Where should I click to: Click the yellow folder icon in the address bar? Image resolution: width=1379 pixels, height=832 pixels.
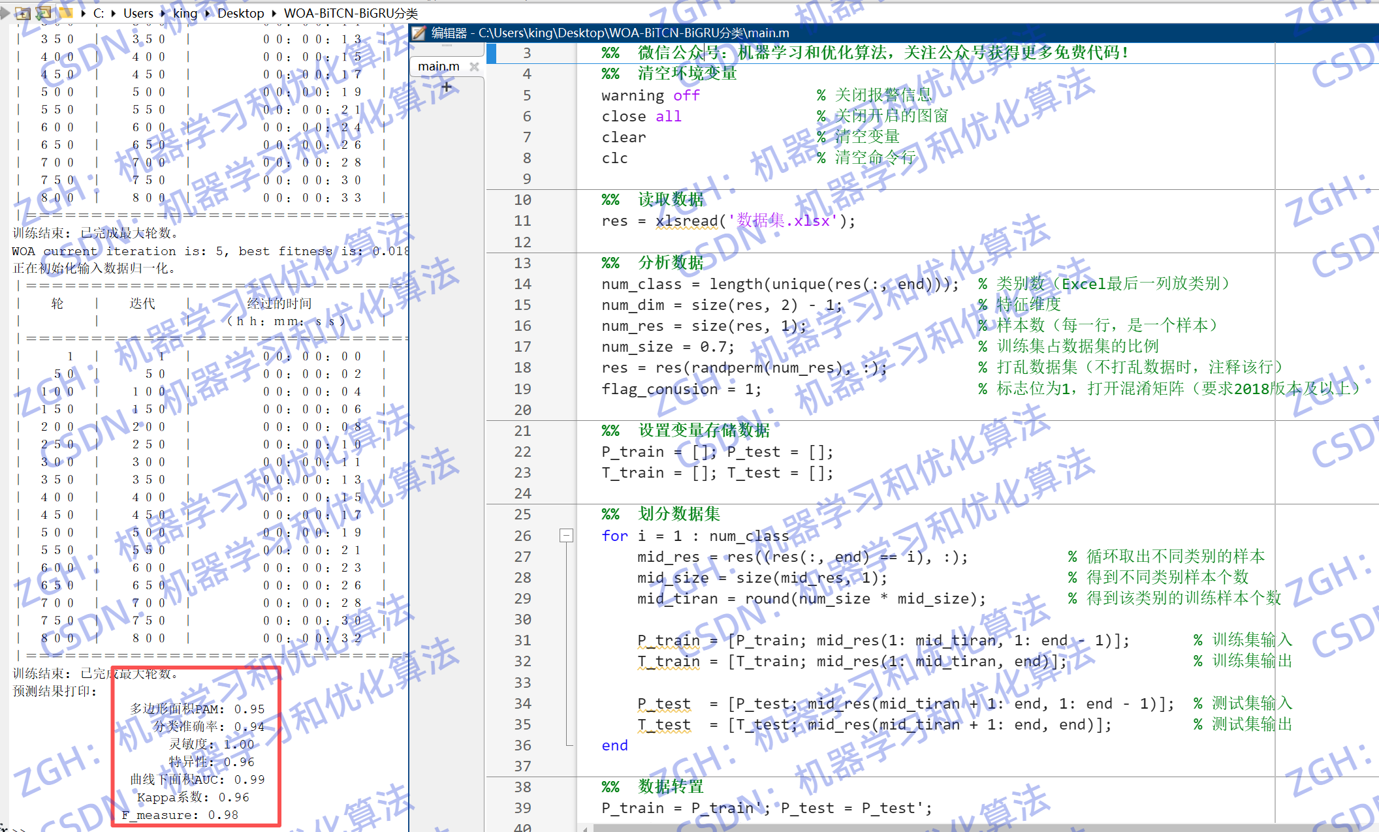[65, 13]
